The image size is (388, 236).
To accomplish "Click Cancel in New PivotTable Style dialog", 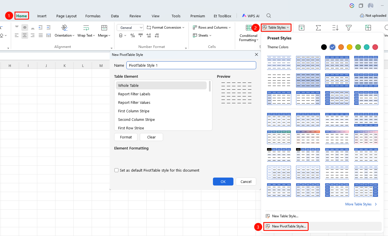I will 246,182.
